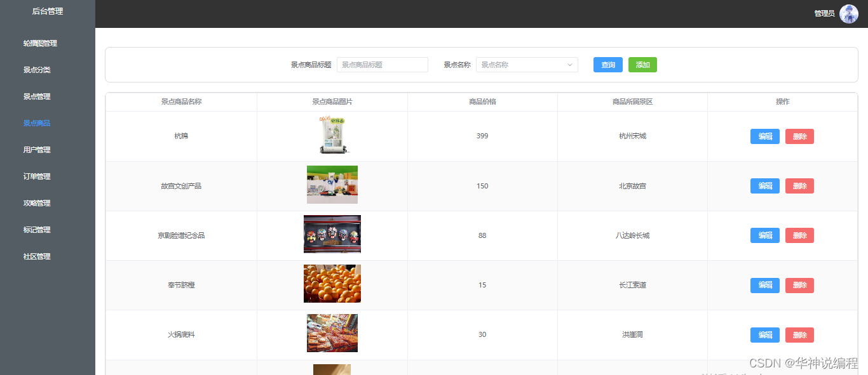Click the 北京故宫 scenic area cell
This screenshot has height=375, width=868.
(632, 186)
